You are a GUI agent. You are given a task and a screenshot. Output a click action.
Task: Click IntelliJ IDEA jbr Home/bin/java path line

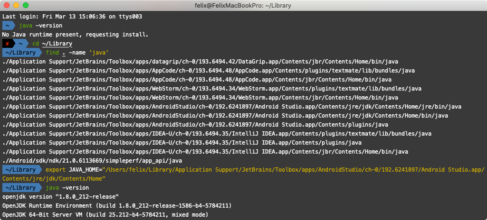tap(205, 152)
